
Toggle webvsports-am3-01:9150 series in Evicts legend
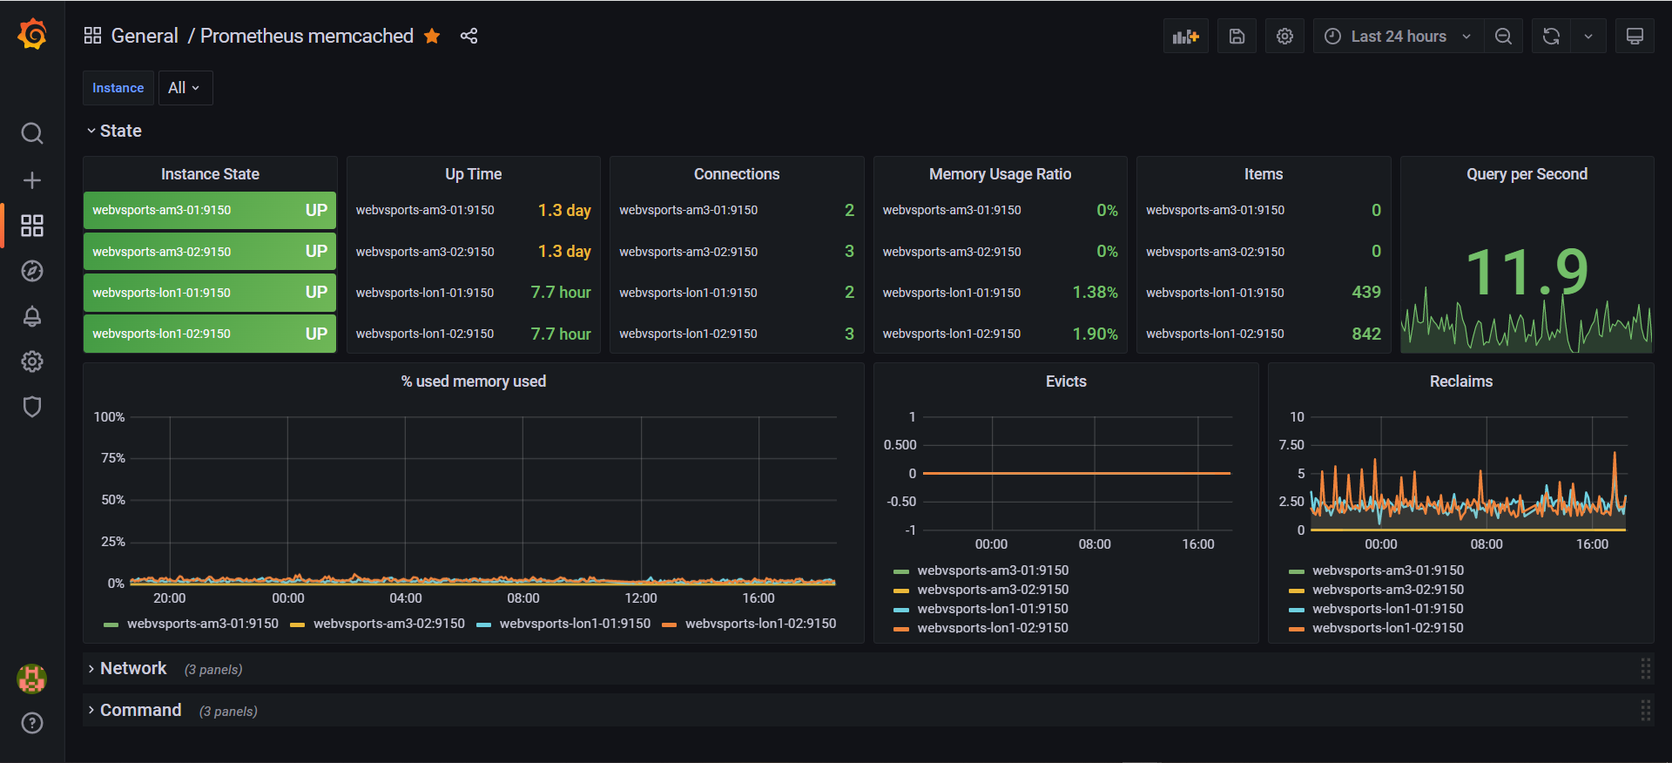click(x=993, y=571)
